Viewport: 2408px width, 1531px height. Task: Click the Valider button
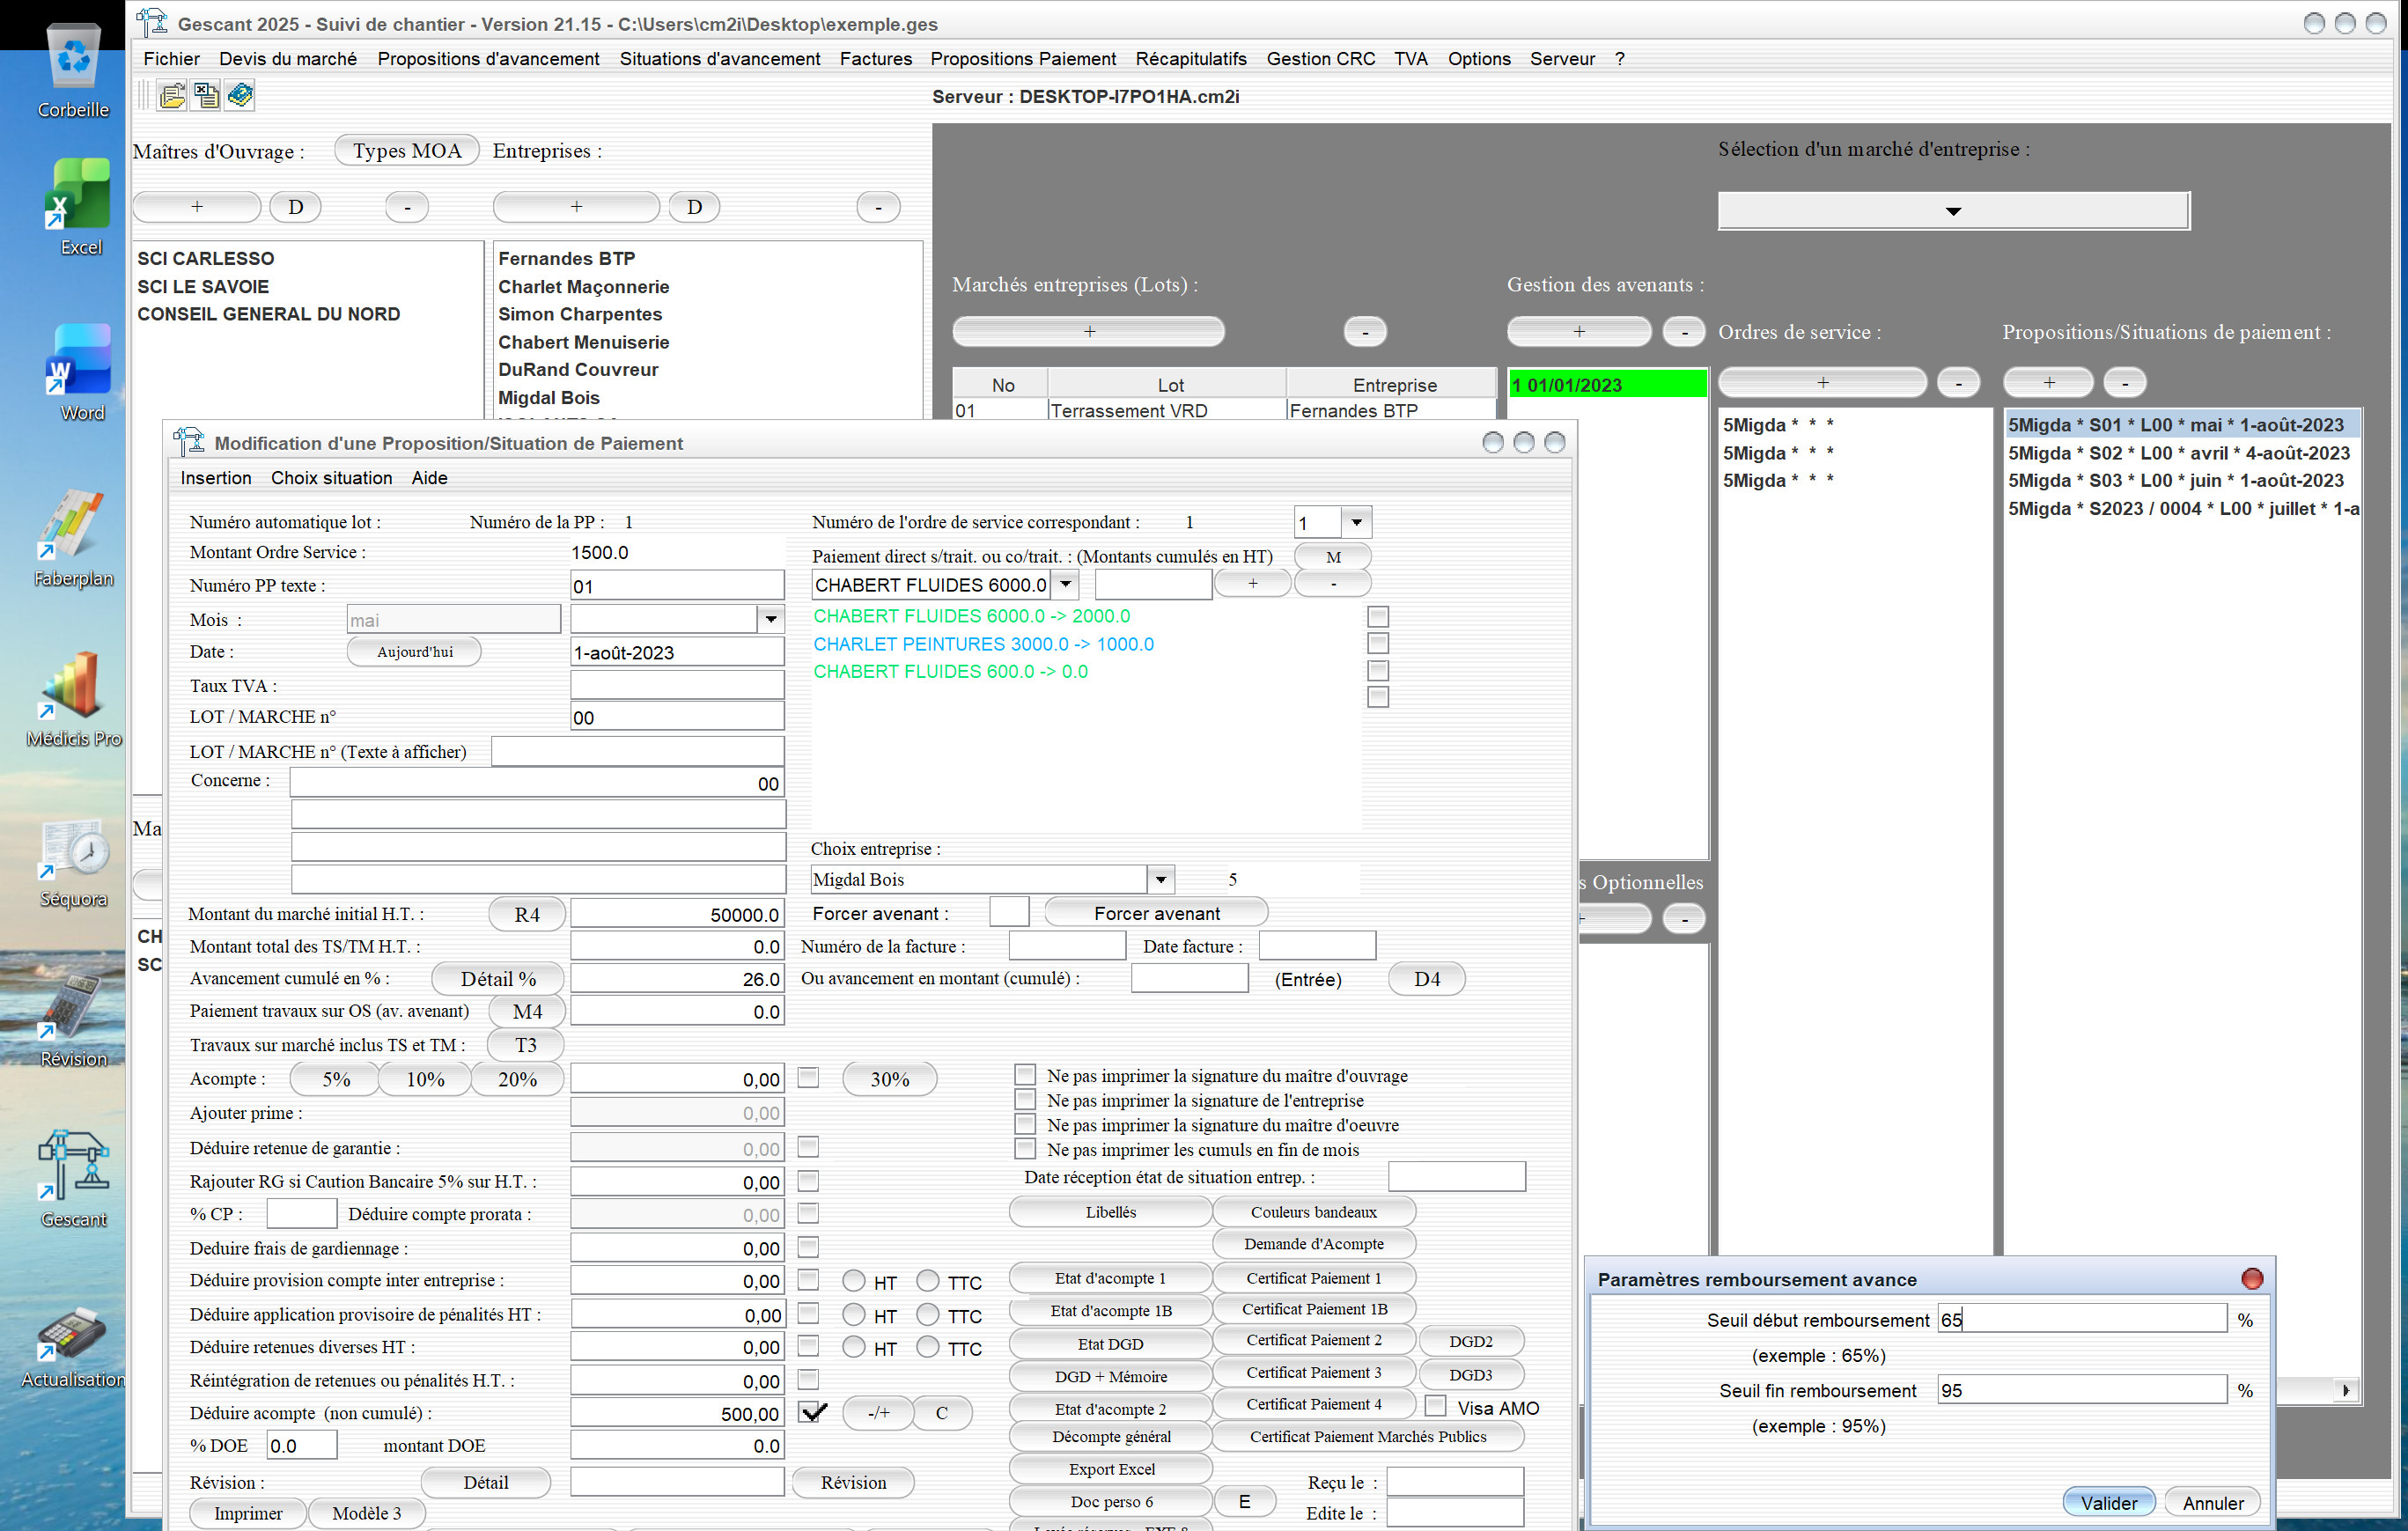[x=2108, y=1503]
